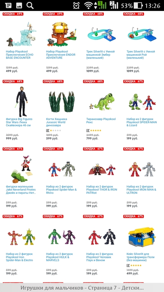Open Кейс Silverlit для трансформера Поли link
The width and height of the screenshot is (164, 292).
pos(140,257)
